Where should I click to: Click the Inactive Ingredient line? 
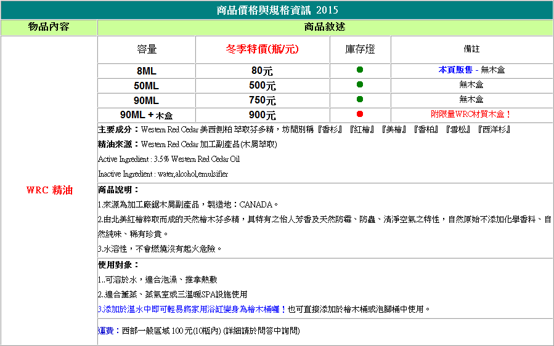click(x=163, y=174)
